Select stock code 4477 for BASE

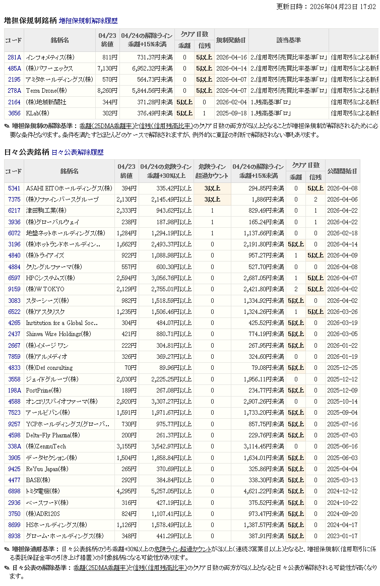click(x=14, y=480)
